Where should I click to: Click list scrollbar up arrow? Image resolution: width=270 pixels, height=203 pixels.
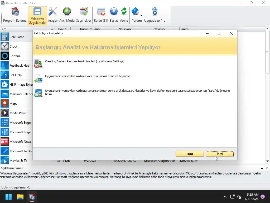(267, 29)
